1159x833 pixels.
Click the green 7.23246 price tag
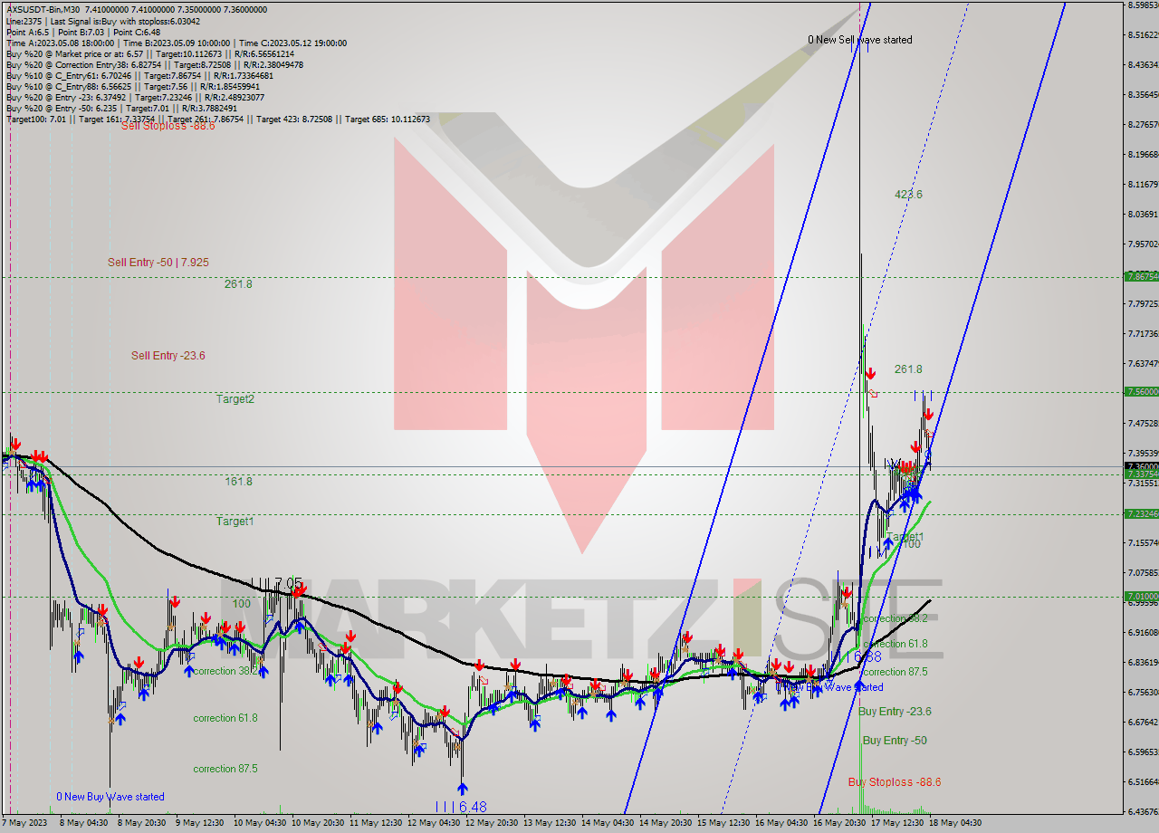click(1141, 513)
